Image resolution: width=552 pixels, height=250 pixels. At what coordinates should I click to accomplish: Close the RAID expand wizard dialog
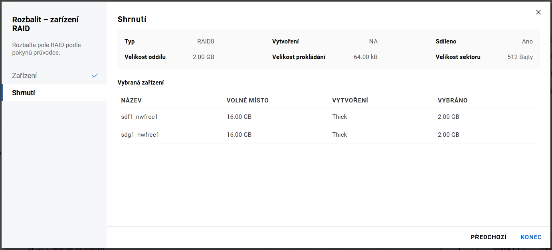pos(538,12)
